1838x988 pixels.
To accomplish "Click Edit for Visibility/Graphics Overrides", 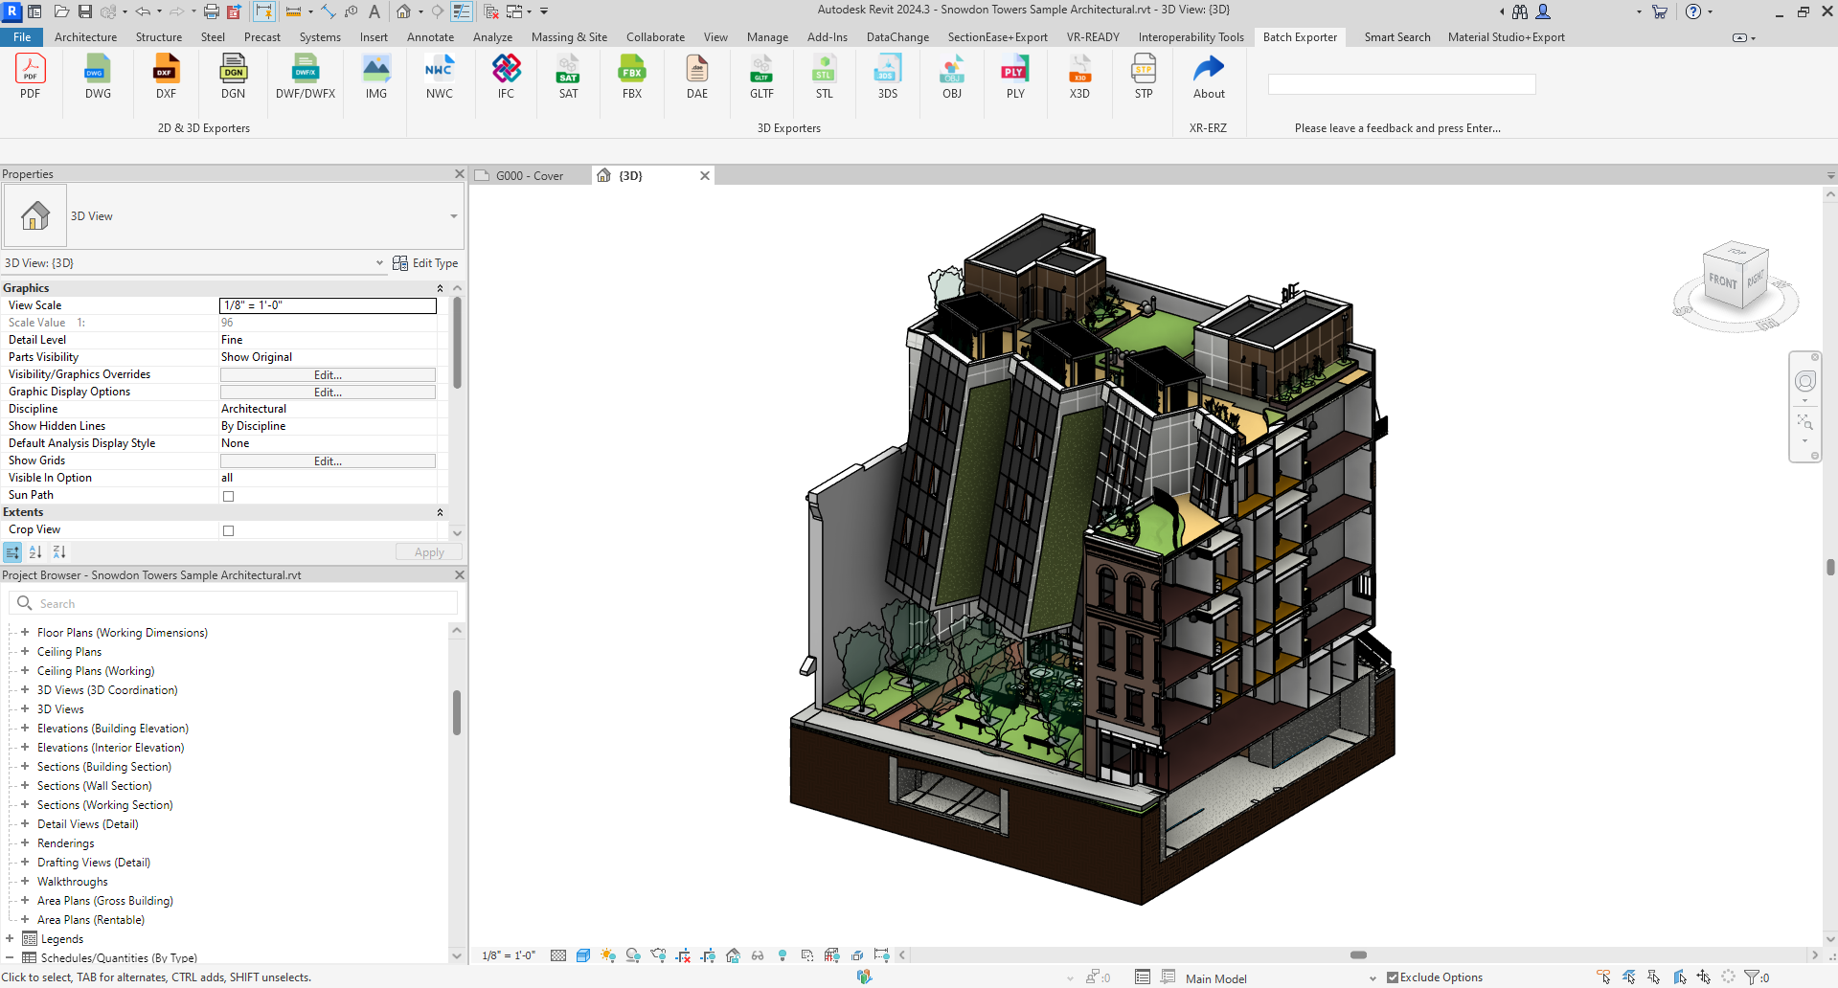I will pyautogui.click(x=328, y=375).
